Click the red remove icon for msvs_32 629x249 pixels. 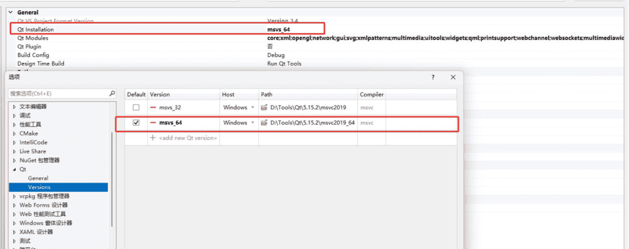pyautogui.click(x=153, y=108)
